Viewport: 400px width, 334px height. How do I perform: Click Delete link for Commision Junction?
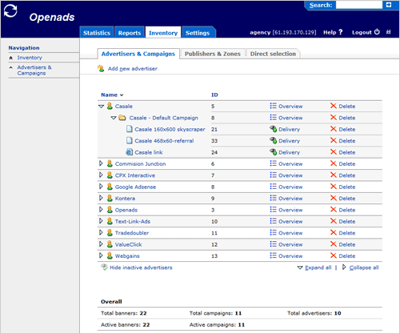pyautogui.click(x=347, y=163)
